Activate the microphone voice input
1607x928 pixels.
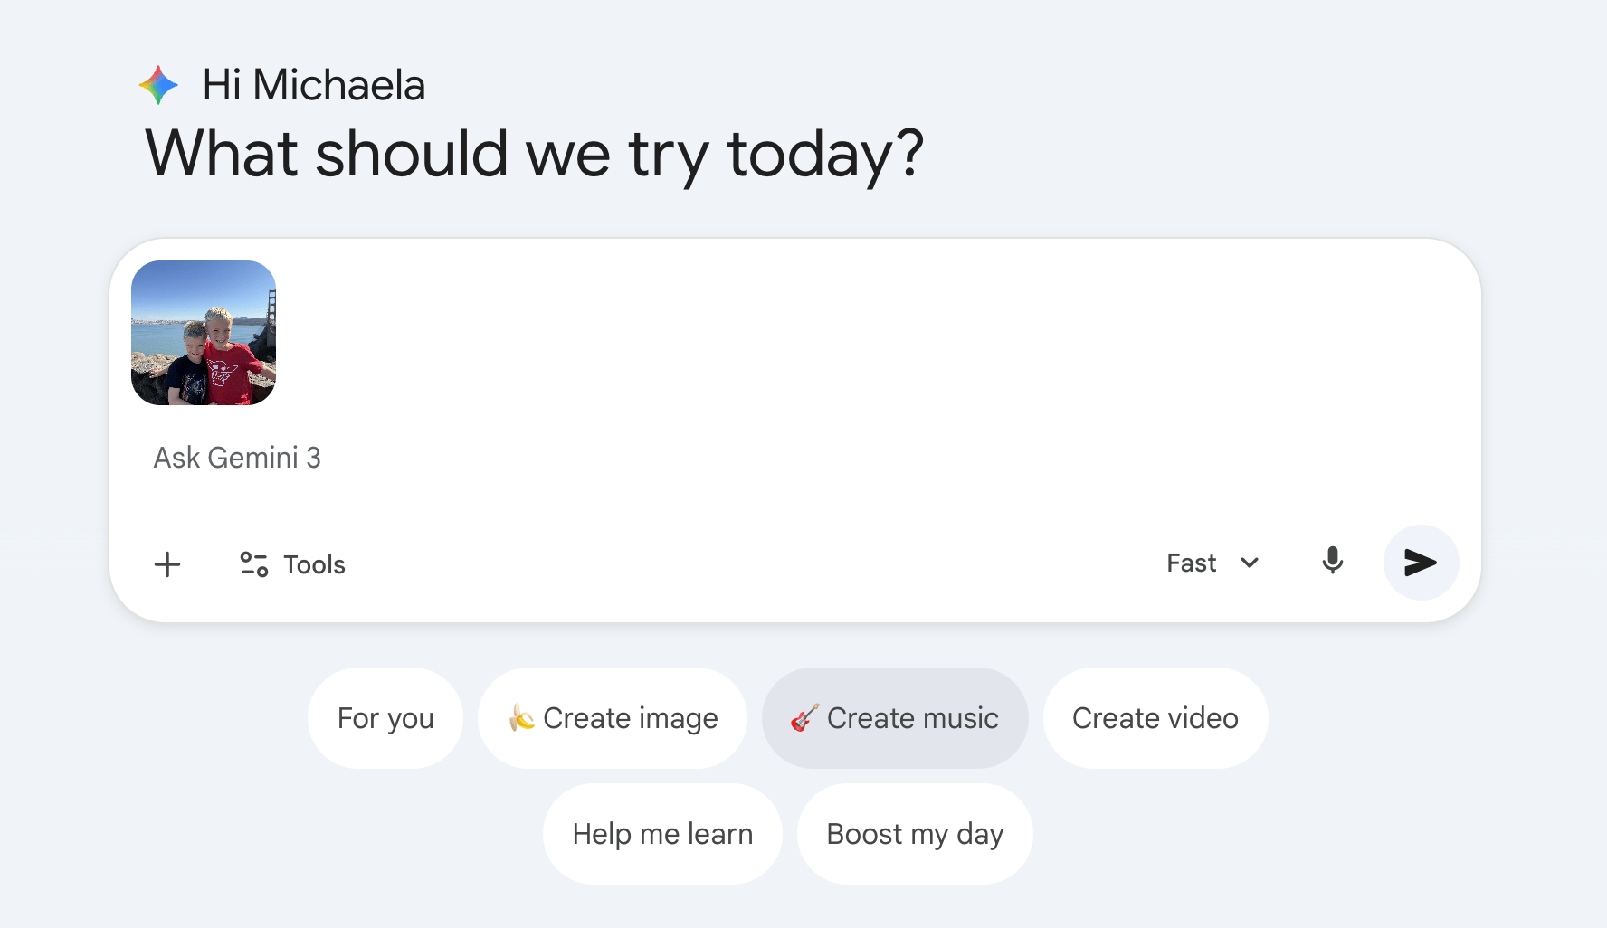click(x=1332, y=562)
